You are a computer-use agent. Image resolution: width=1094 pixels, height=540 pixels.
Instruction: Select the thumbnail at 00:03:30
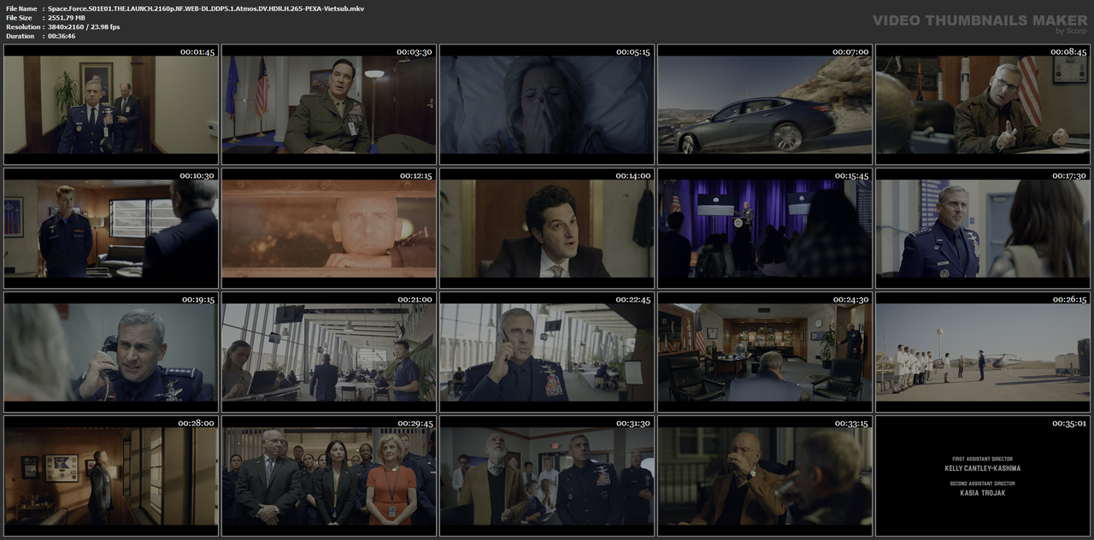(329, 104)
